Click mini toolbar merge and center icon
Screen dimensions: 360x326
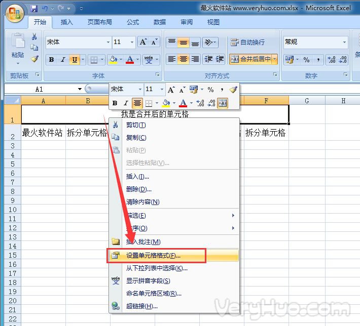223,103
